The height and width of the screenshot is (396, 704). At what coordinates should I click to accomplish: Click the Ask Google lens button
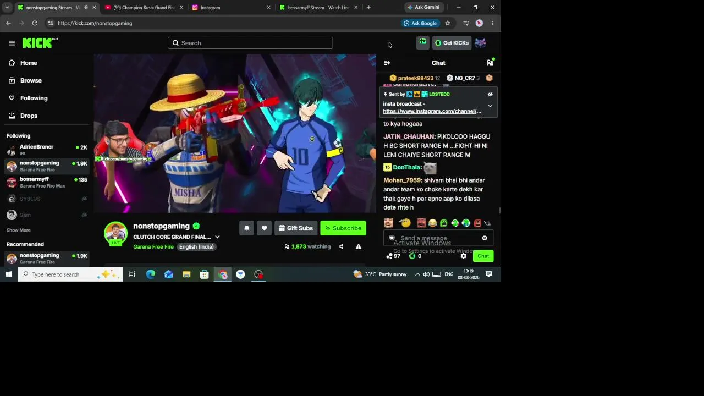coord(420,23)
